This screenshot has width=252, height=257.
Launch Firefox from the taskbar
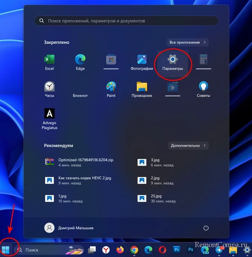(120, 250)
